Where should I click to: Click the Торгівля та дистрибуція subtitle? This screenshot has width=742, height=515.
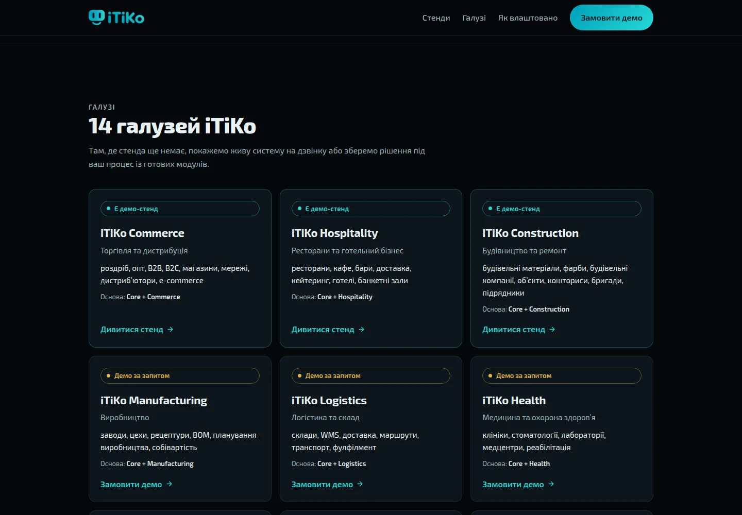tap(144, 251)
